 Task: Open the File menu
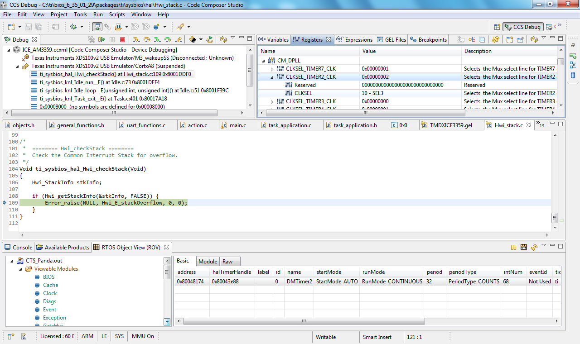(x=7, y=14)
